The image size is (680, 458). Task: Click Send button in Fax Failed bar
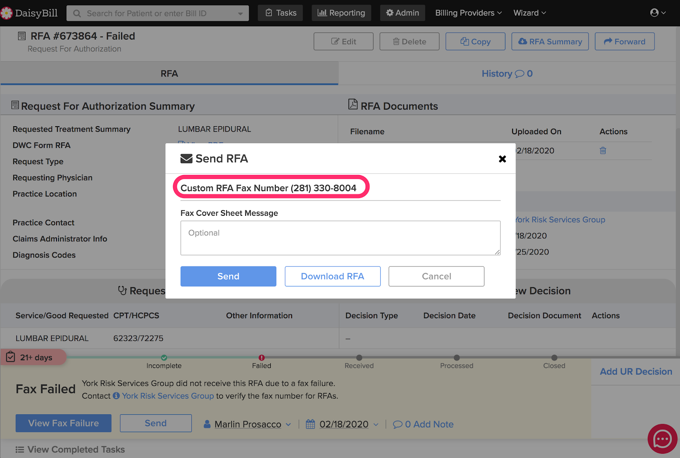tap(156, 423)
